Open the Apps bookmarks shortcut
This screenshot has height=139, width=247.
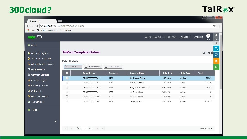pos(31,30)
